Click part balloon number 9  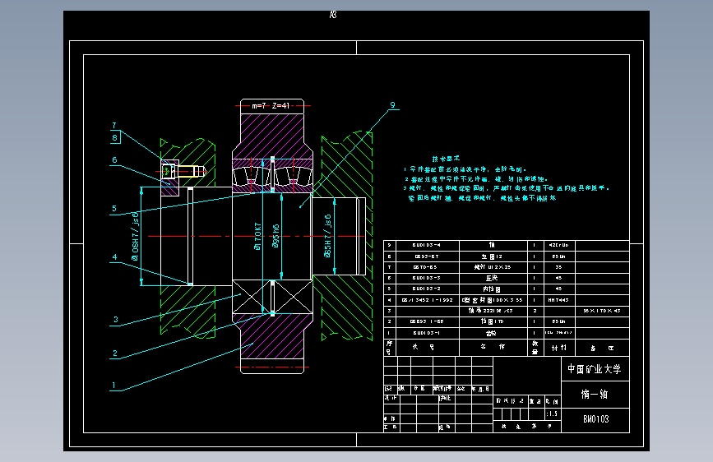click(x=392, y=105)
